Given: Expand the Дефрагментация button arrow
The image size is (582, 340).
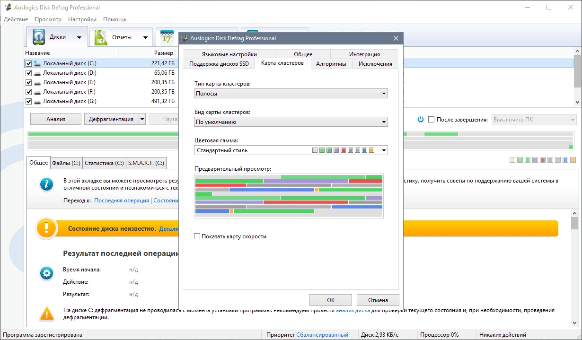Looking at the screenshot, I should click(x=142, y=119).
